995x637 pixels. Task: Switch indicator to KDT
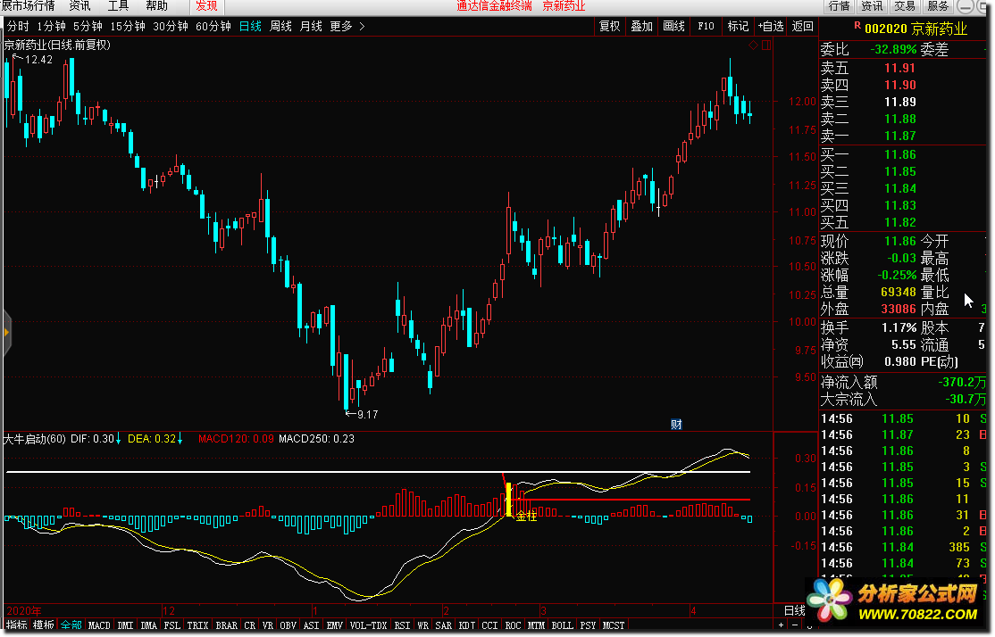pos(467,625)
